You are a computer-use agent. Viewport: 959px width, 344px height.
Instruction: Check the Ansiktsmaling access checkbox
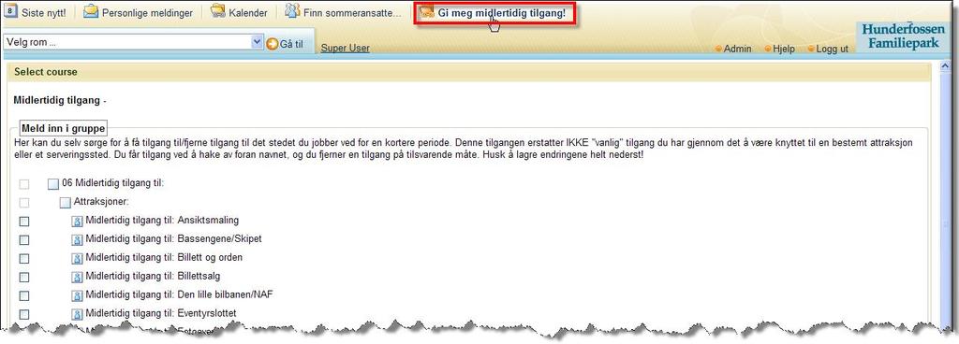pyautogui.click(x=24, y=221)
